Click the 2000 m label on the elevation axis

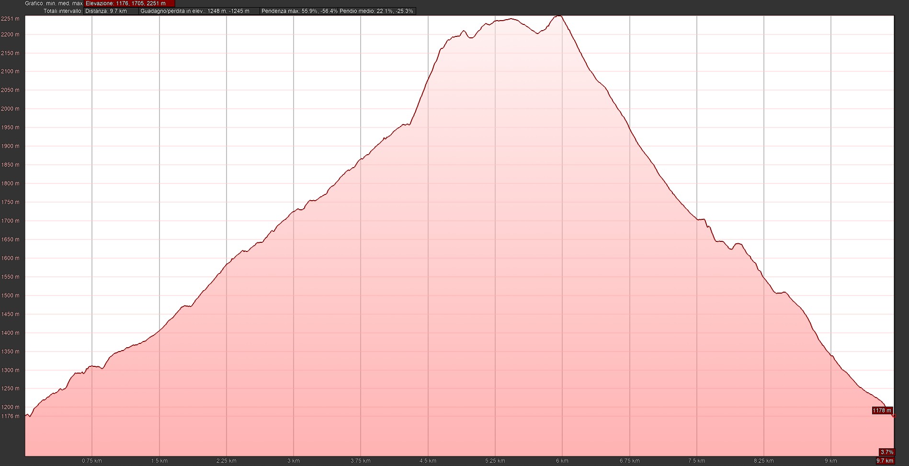coord(10,109)
